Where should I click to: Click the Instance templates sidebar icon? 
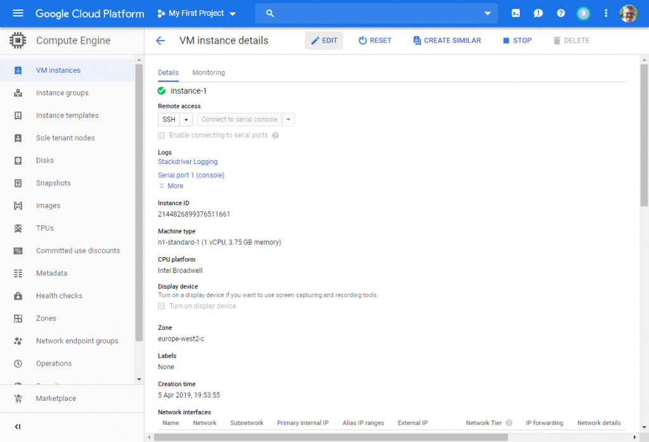[18, 115]
